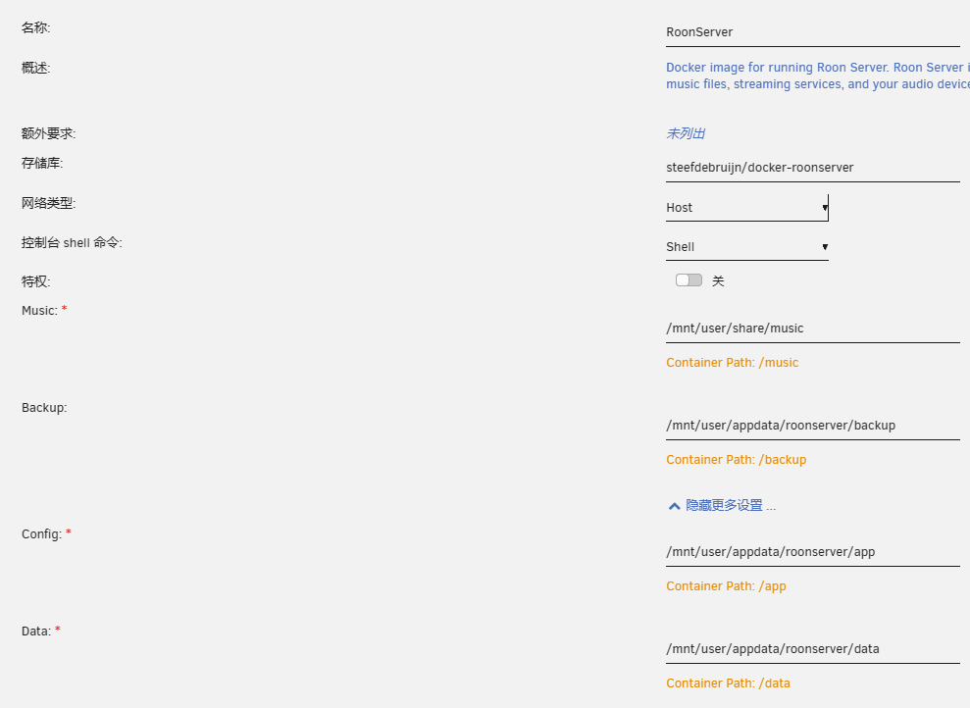Click the Container Path: /app text

pyautogui.click(x=726, y=586)
